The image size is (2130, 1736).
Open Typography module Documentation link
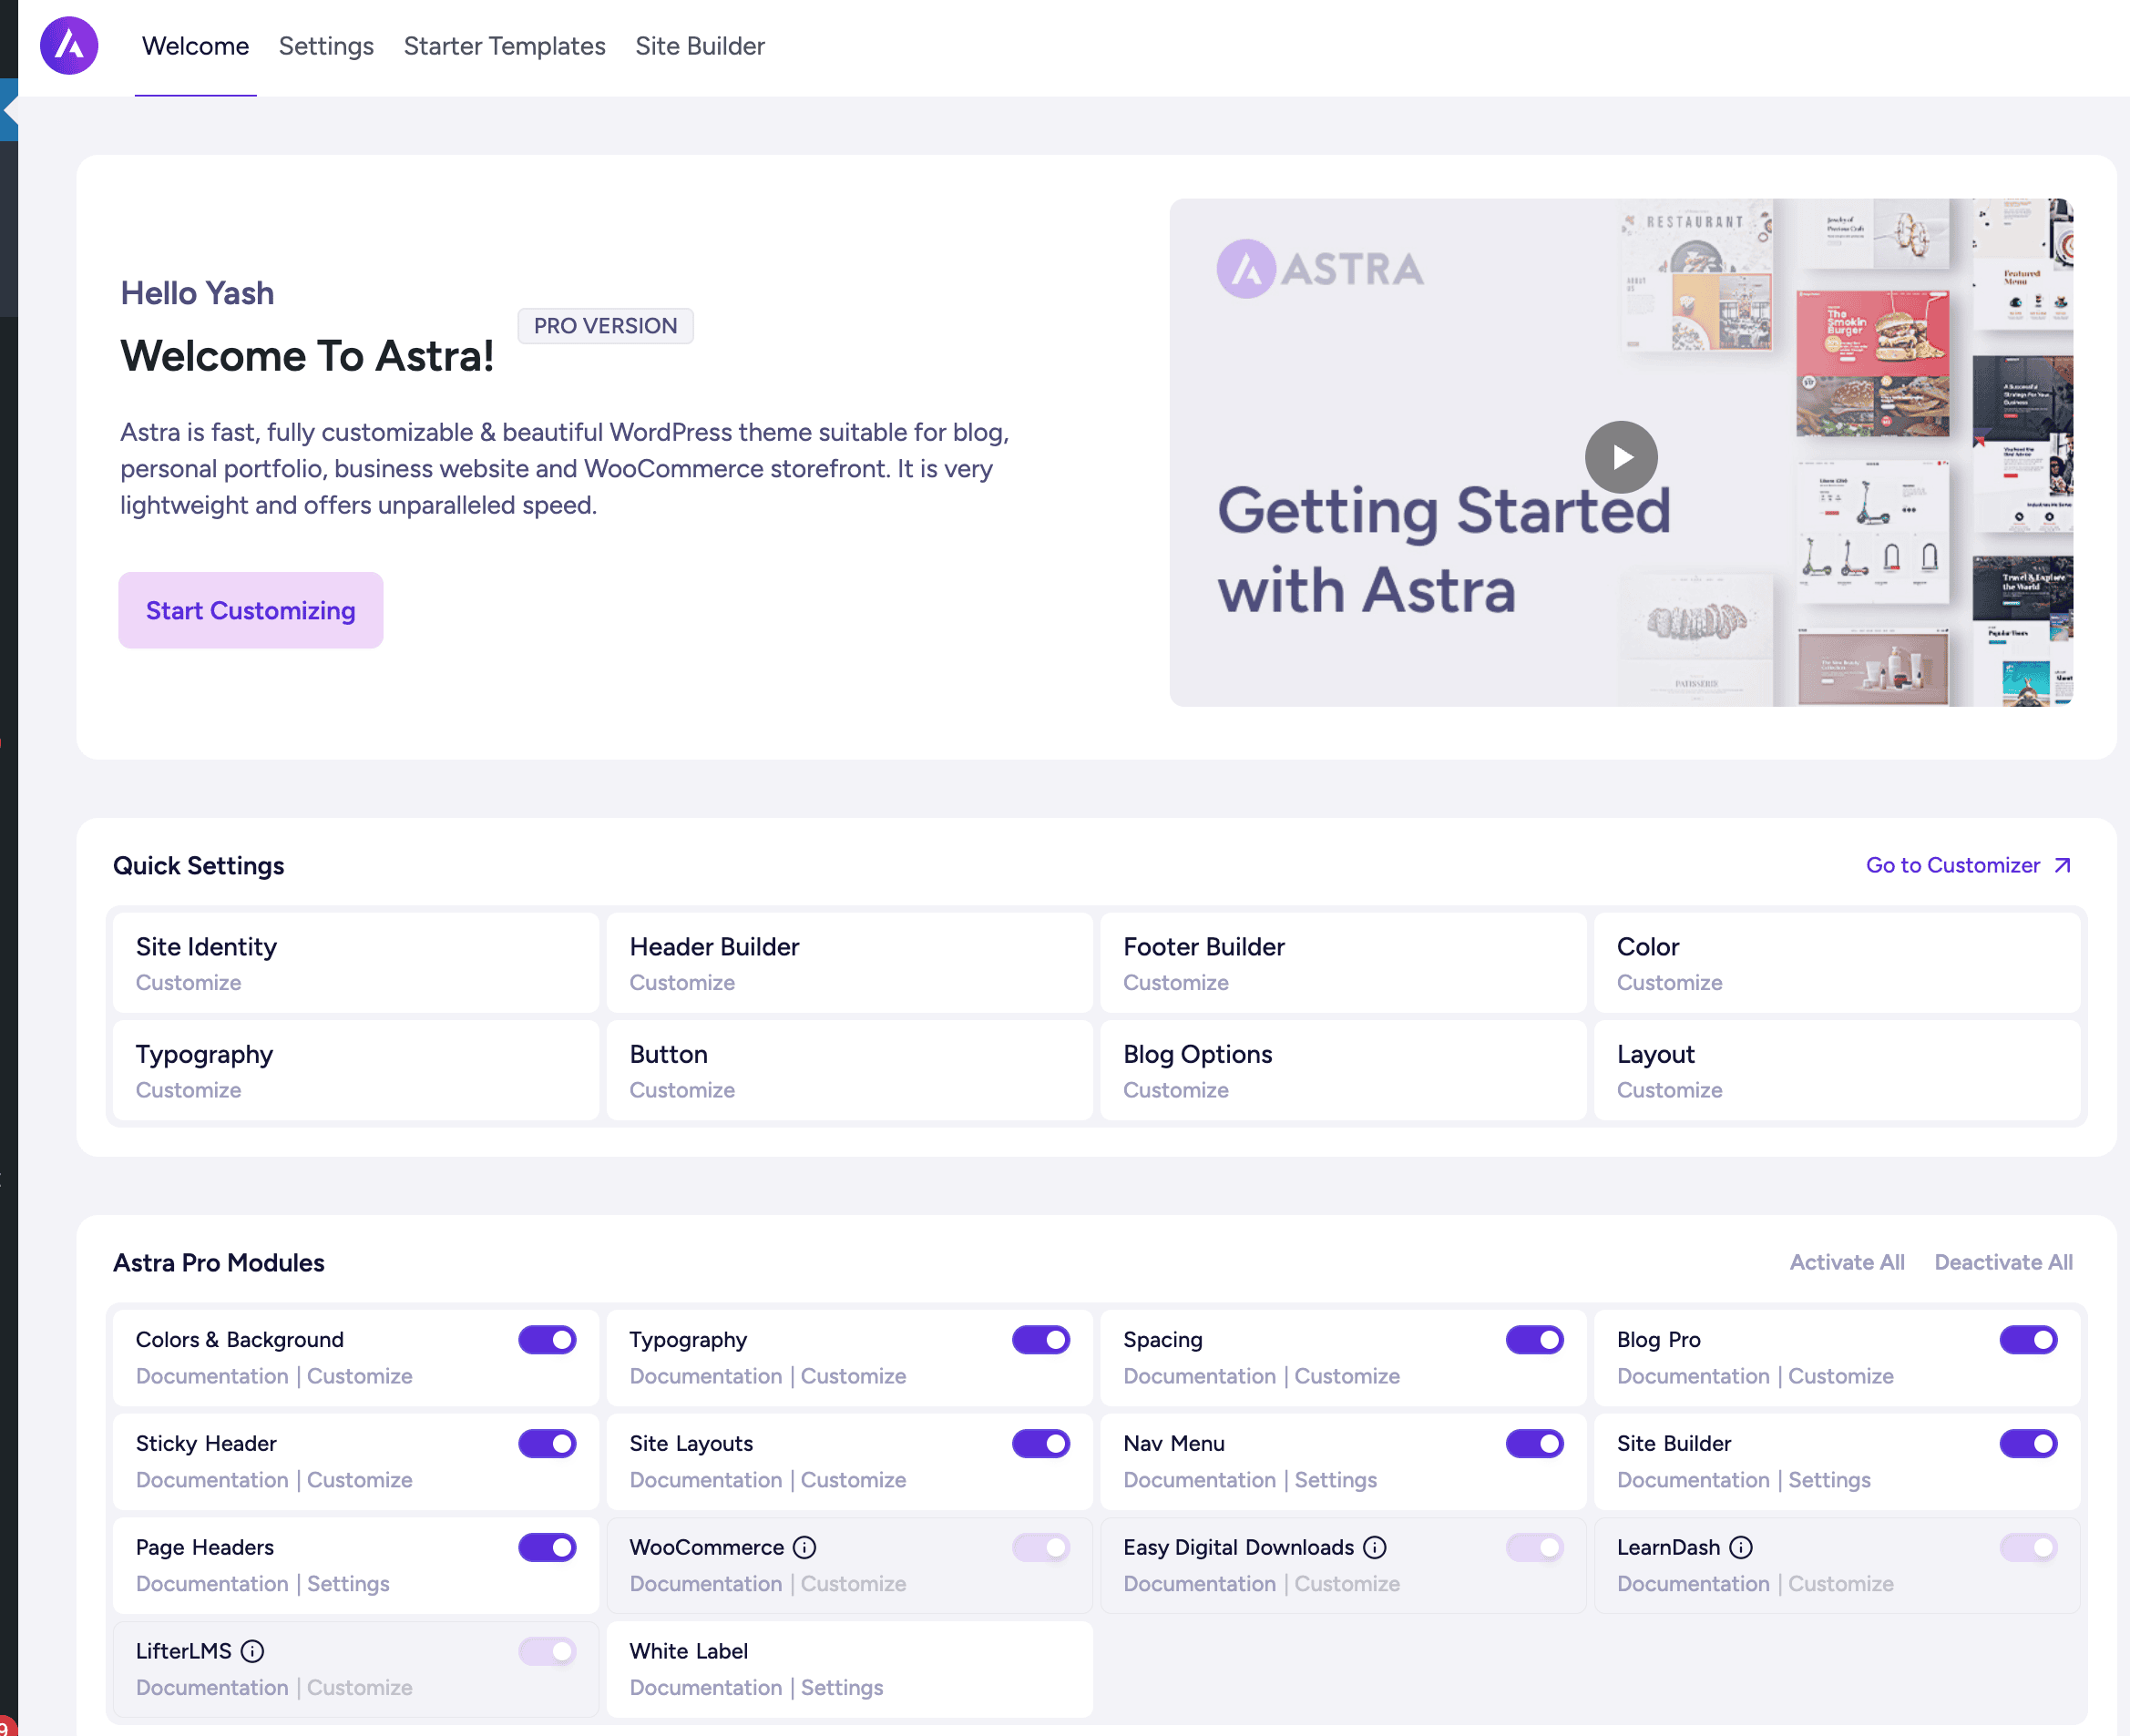click(x=706, y=1376)
